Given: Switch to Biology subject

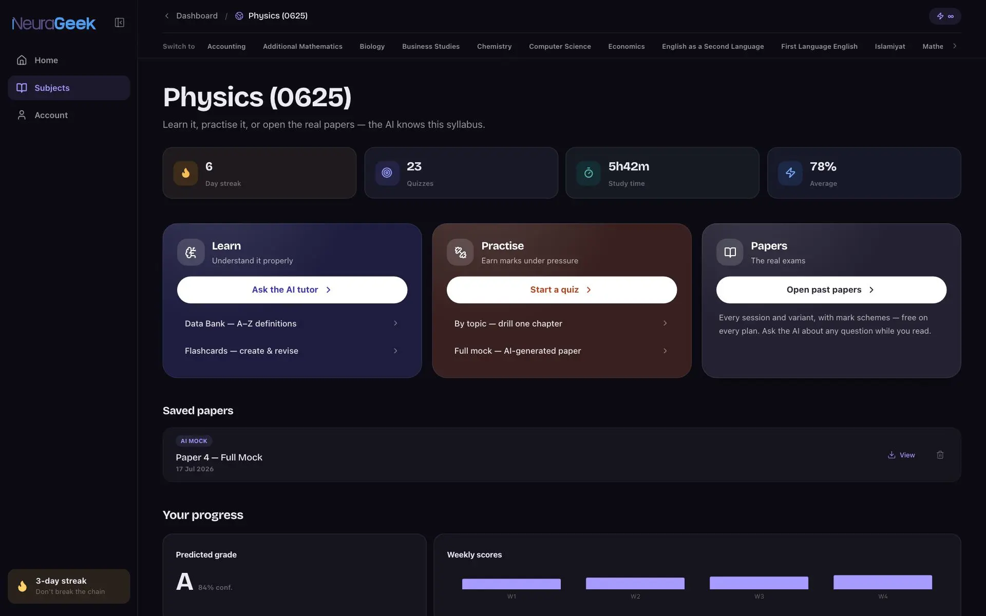Looking at the screenshot, I should point(372,46).
